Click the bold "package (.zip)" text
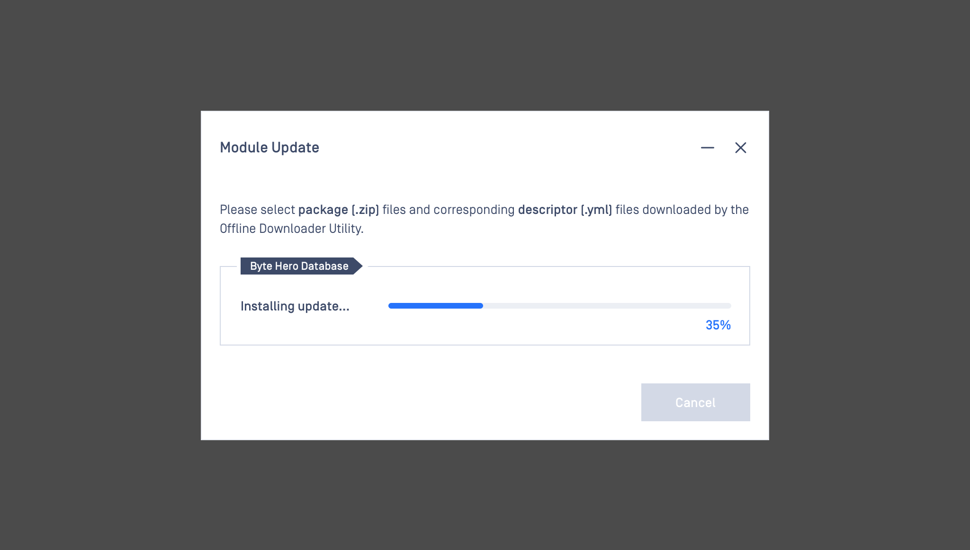The width and height of the screenshot is (970, 550). (x=338, y=210)
